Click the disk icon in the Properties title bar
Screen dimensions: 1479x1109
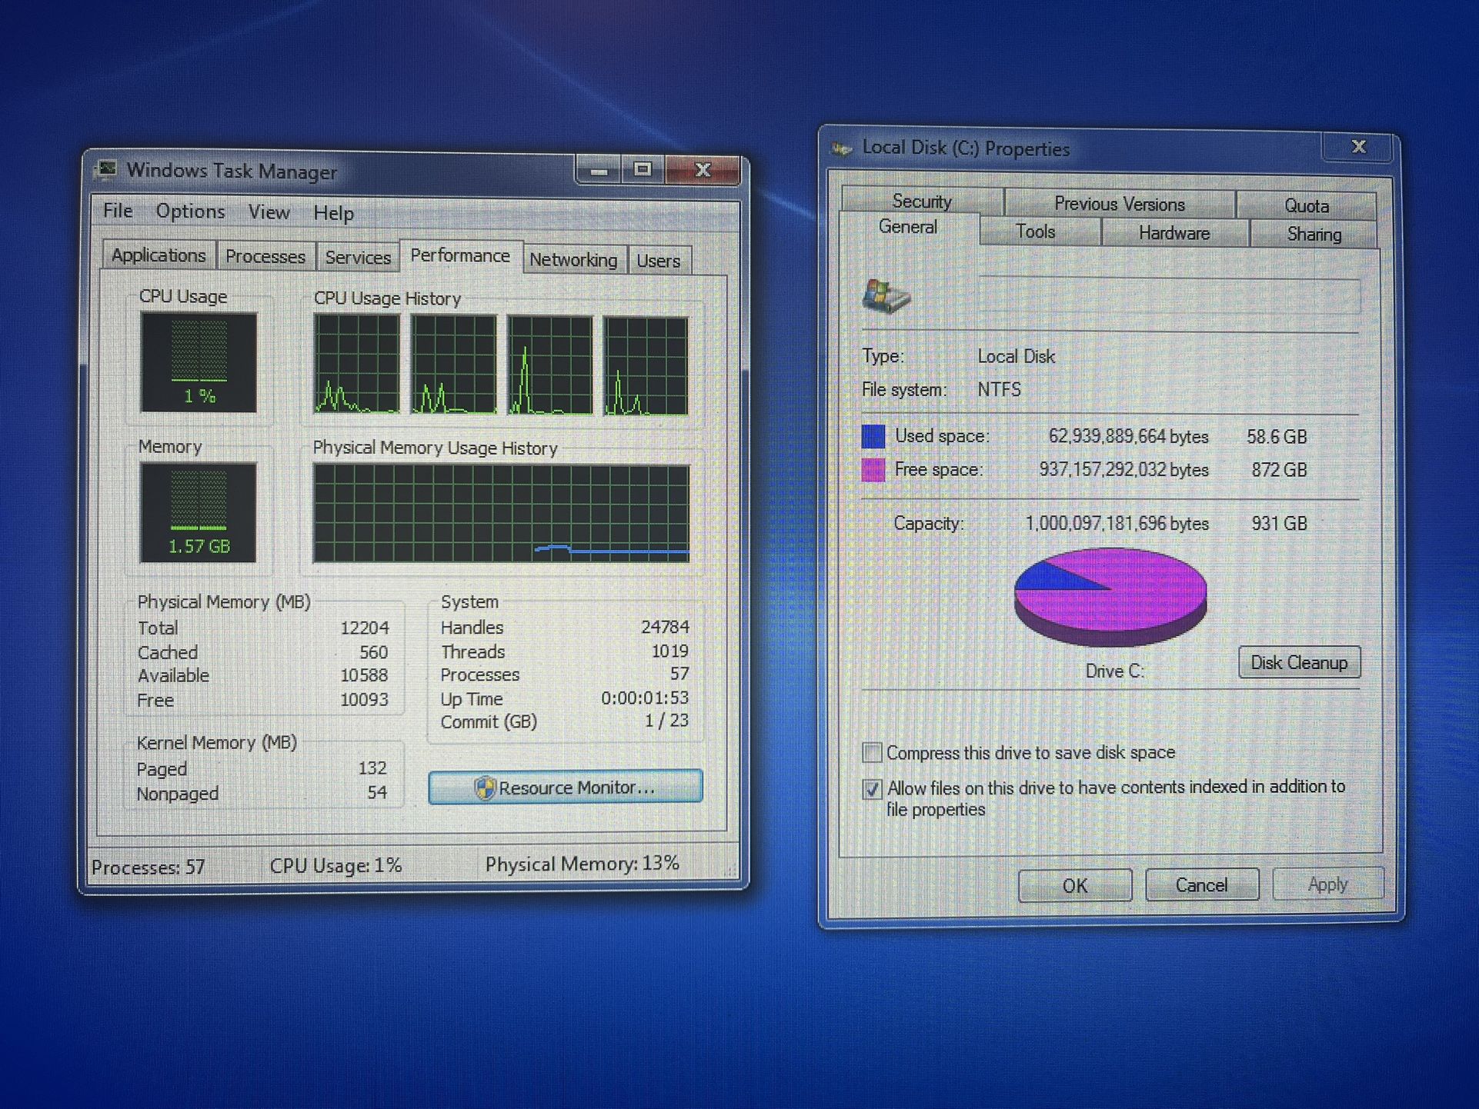(843, 148)
